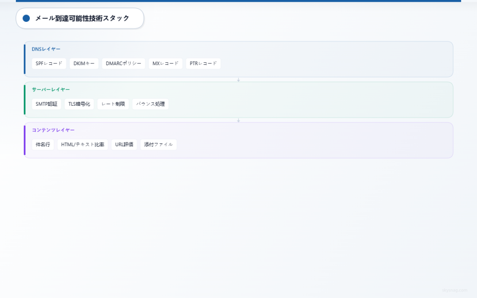Select the 添付ファイル chip
The height and width of the screenshot is (298, 477).
coord(158,144)
